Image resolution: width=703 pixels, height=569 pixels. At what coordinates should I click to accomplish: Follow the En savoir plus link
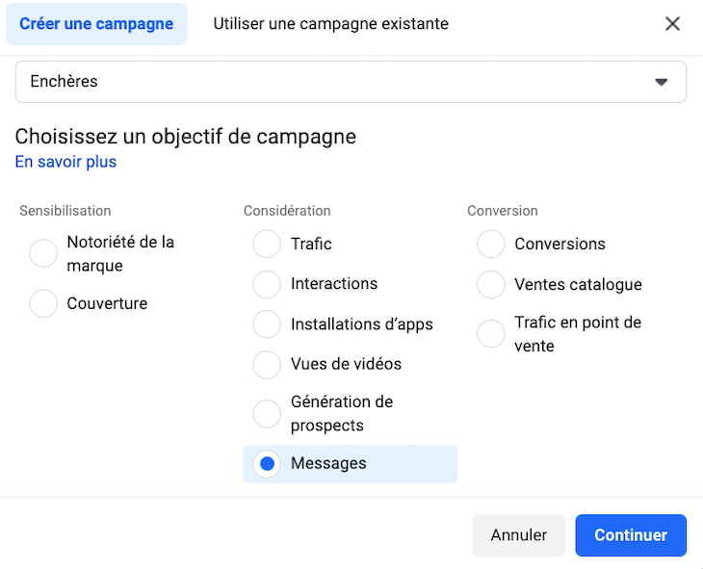(65, 162)
